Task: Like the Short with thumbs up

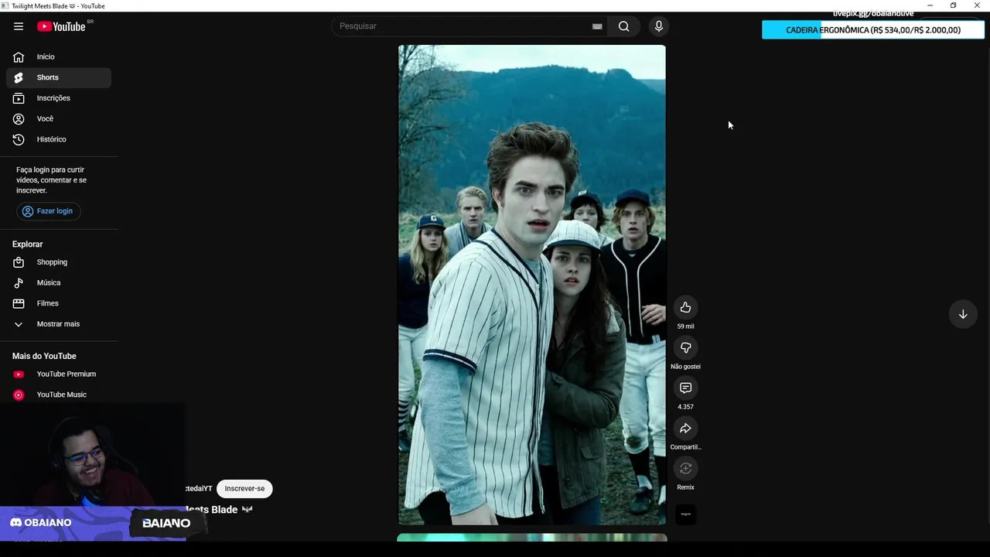Action: [685, 308]
